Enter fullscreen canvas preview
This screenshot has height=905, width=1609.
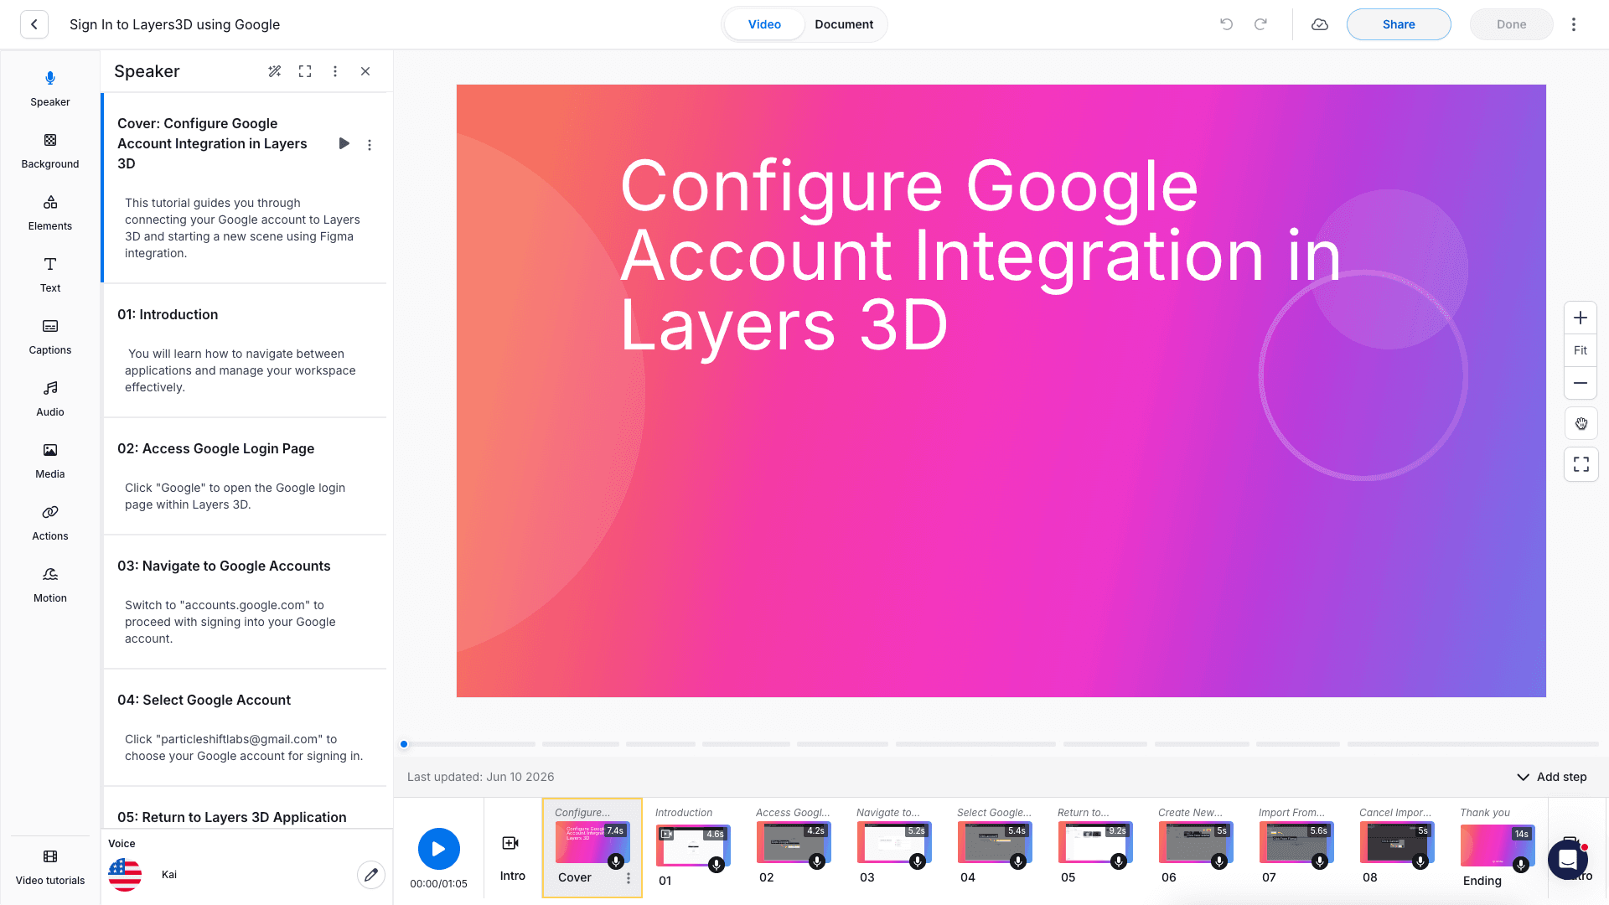[1581, 464]
